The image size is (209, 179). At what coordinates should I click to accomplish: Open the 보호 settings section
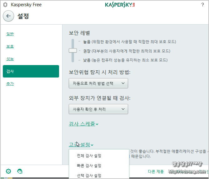[x=10, y=46]
